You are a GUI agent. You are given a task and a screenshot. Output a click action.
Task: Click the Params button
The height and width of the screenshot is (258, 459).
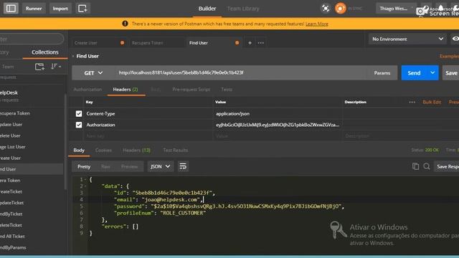tap(382, 73)
